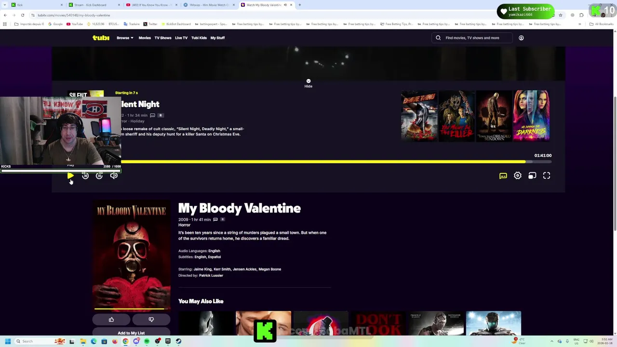617x347 pixels.
Task: Select We Summon the Darkness poster
Action: coord(531,115)
